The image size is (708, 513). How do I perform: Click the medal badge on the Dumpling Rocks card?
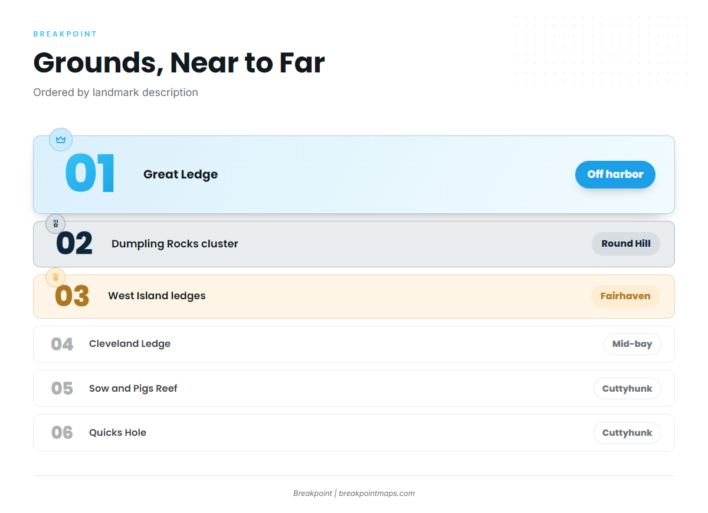click(x=55, y=224)
